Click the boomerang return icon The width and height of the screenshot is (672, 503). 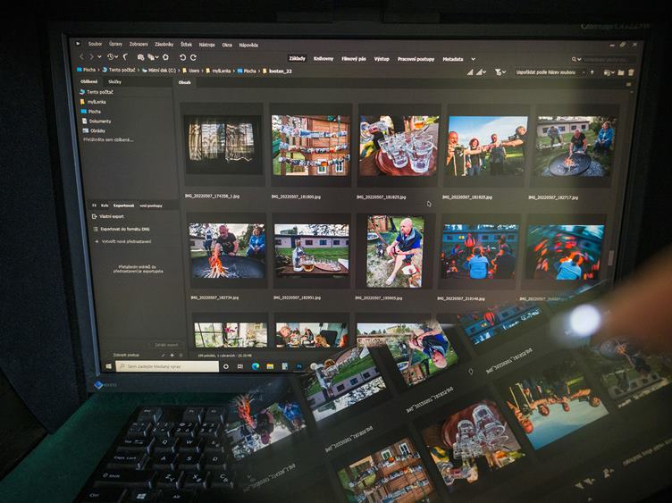(126, 56)
